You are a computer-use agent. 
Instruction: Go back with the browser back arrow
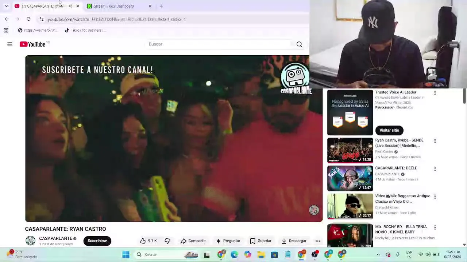coord(7,19)
